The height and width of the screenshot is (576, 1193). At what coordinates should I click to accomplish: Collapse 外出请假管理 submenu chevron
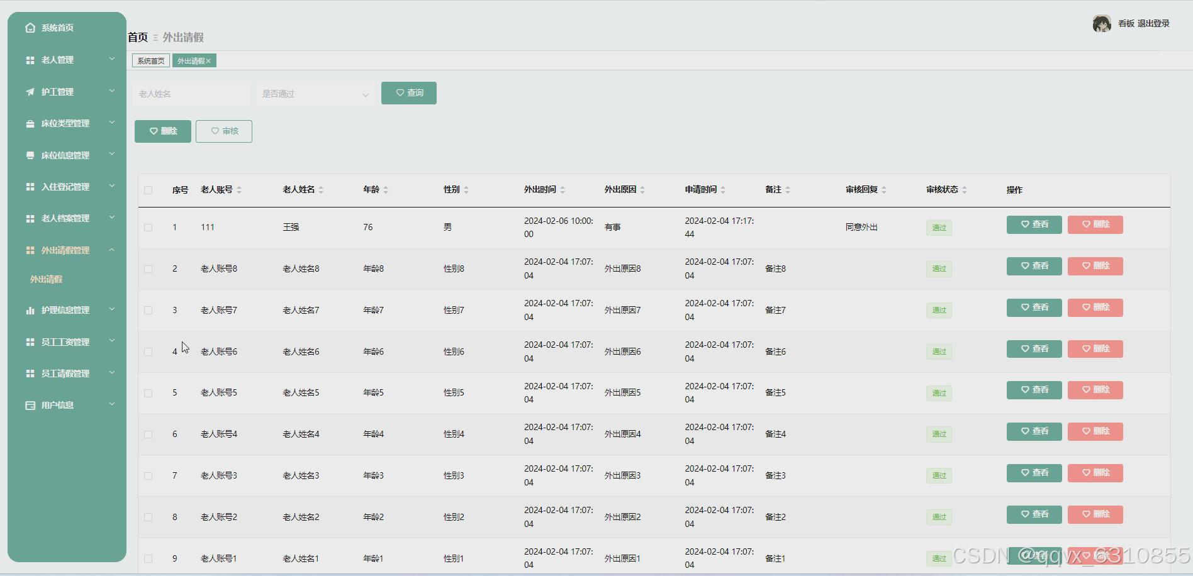(112, 250)
